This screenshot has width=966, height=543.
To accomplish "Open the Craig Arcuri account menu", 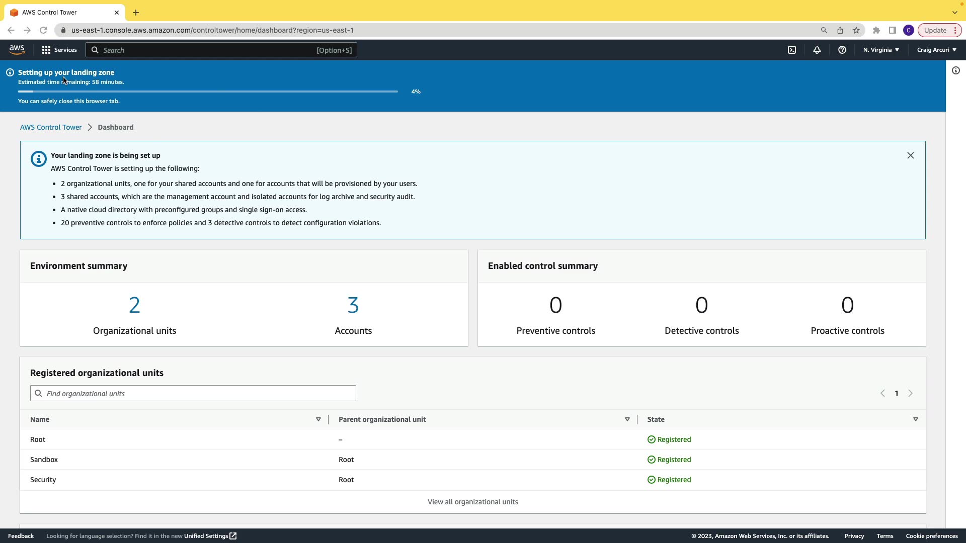I will [936, 50].
